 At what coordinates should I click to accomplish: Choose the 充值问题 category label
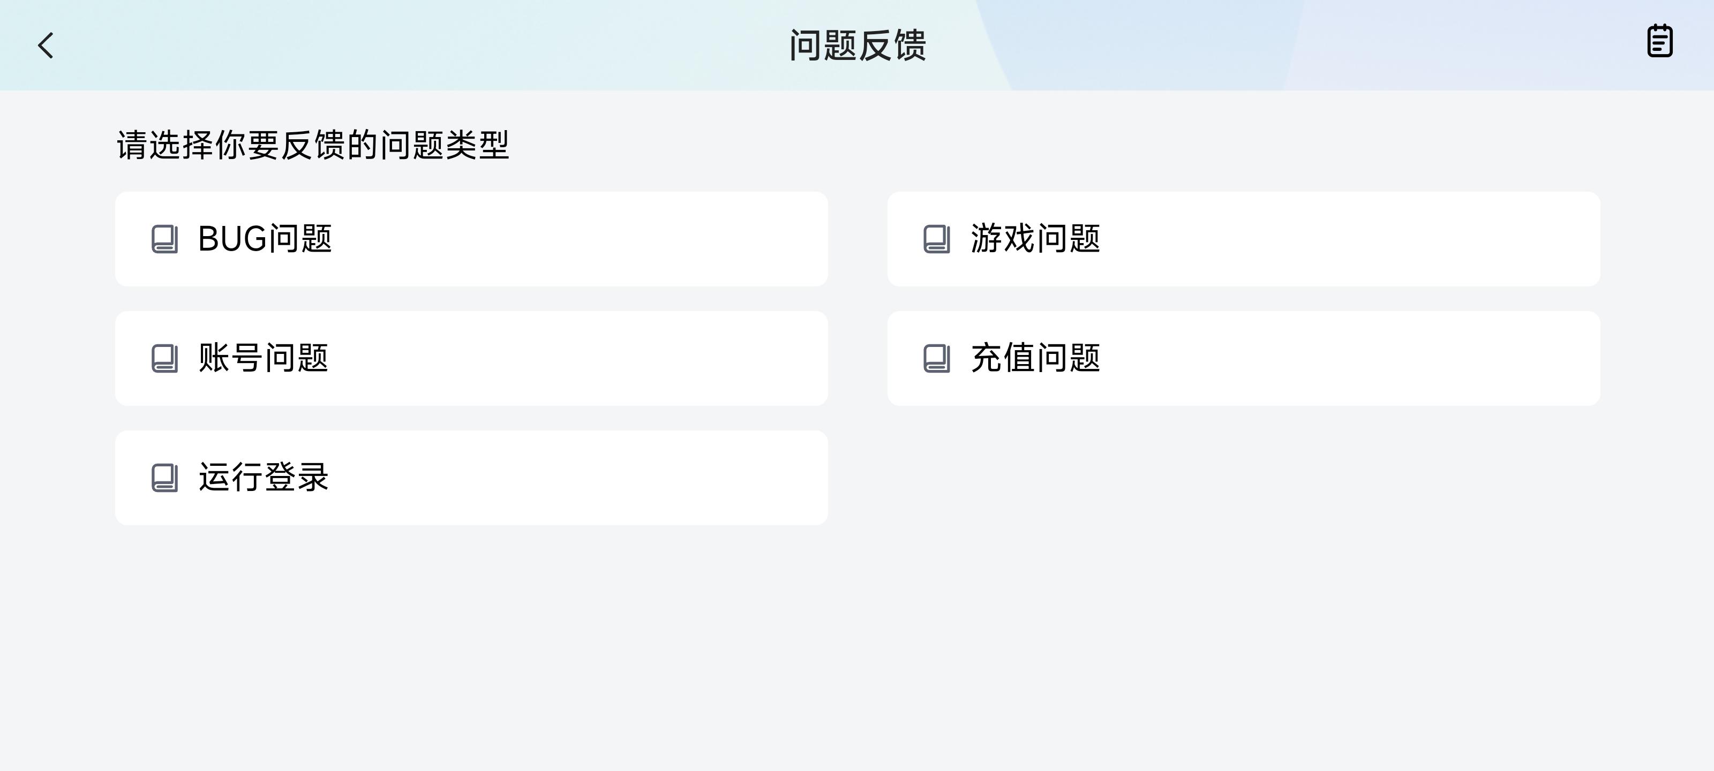[1035, 358]
